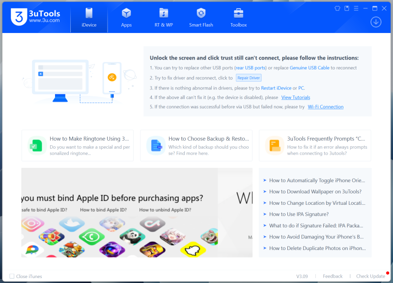Open the RT & WP tab

click(x=164, y=18)
